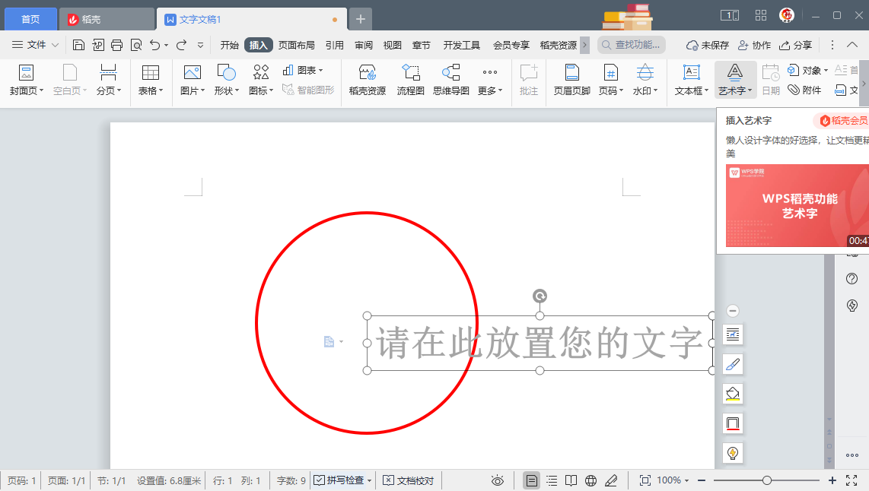The width and height of the screenshot is (869, 491).
Task: Open the 形状 shapes gallery
Action: pyautogui.click(x=227, y=81)
